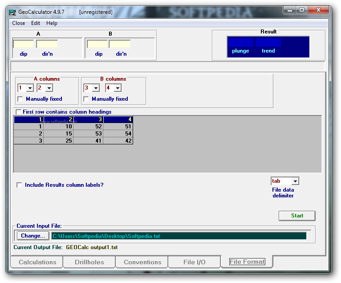
Task: Switch to the File I/O tab
Action: pos(195,262)
